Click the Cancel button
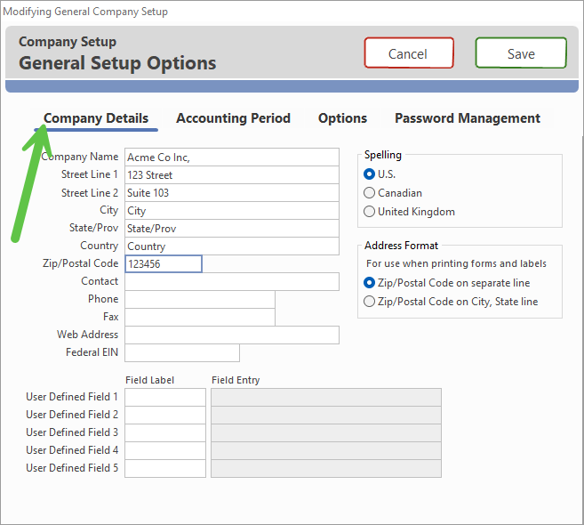This screenshot has width=584, height=525. pos(409,53)
